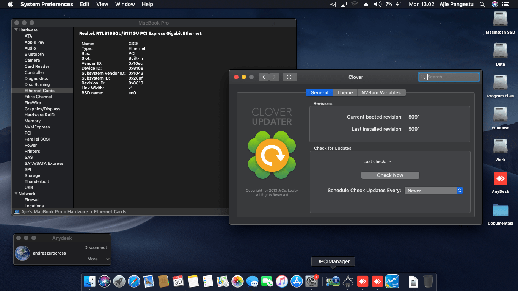Open Finder from the Dock
This screenshot has width=518, height=291.
point(89,281)
